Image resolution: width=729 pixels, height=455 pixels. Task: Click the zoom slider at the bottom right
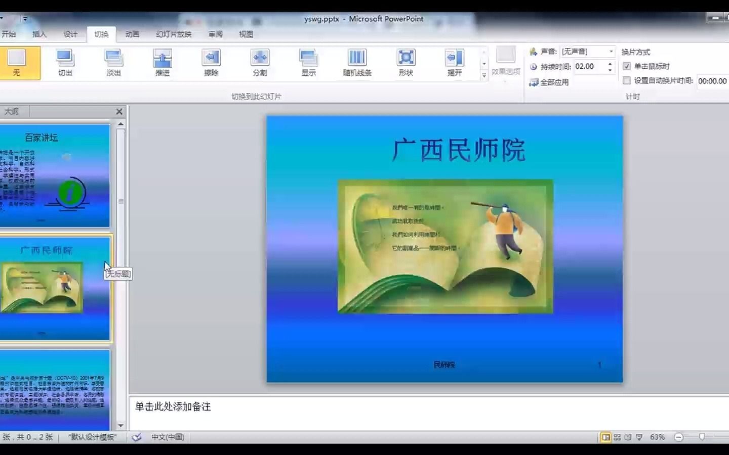[701, 437]
